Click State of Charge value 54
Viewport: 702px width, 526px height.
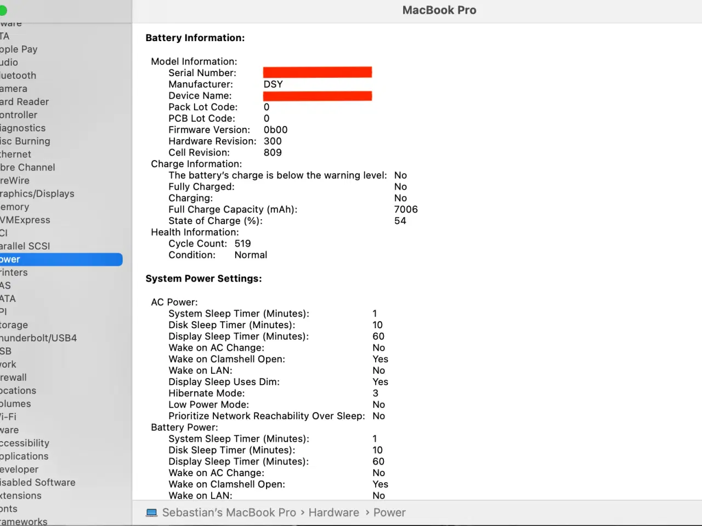(400, 221)
